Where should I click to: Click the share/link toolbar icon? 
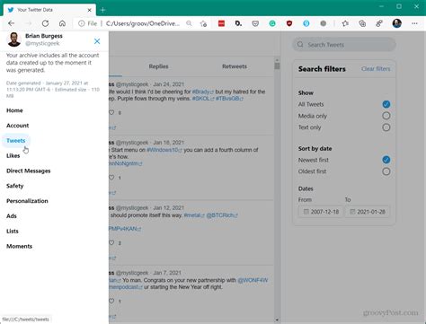[x=379, y=23]
